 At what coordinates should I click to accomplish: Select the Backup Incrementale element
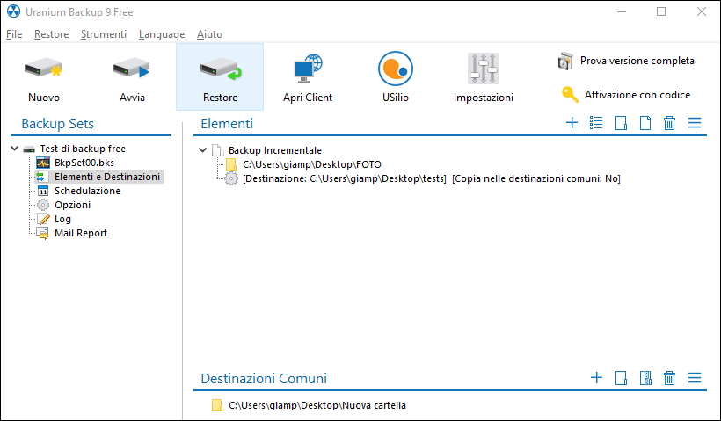(x=275, y=150)
